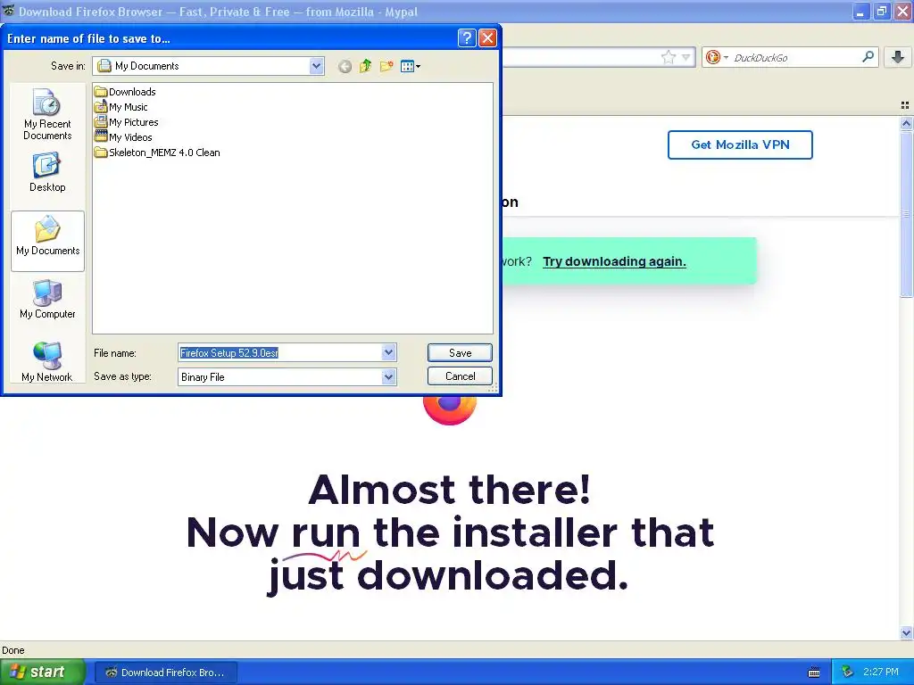Viewport: 914px width, 685px height.
Task: Click the taskbar clock showing 2:27 PM
Action: coord(881,672)
